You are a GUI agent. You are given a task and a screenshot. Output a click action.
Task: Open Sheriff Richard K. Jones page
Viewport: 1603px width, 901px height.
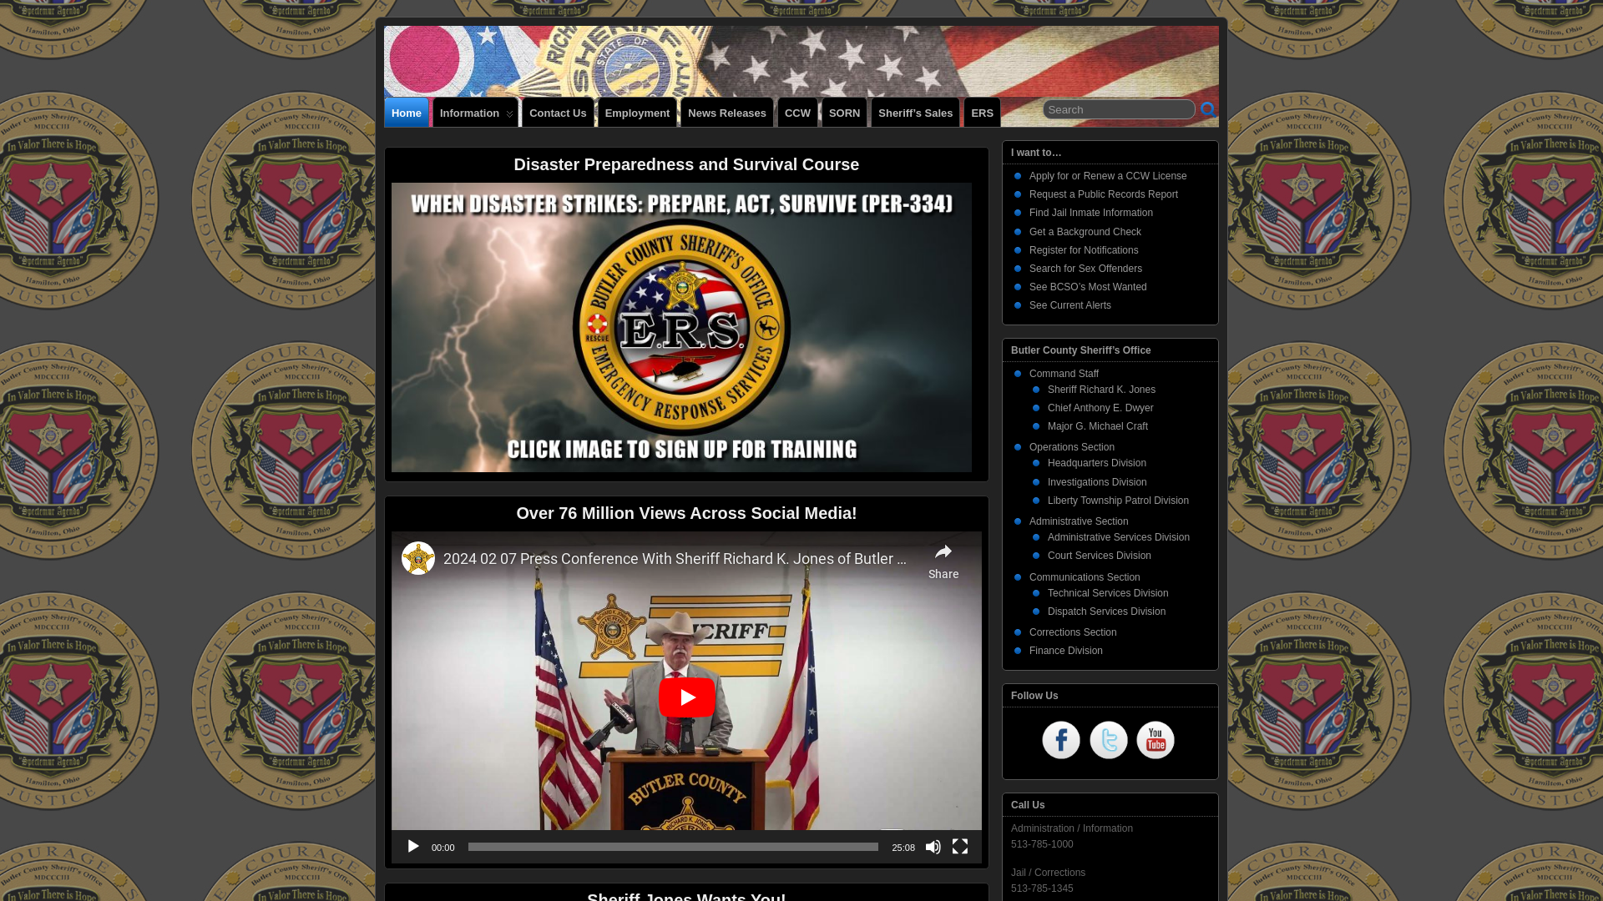[1101, 390]
